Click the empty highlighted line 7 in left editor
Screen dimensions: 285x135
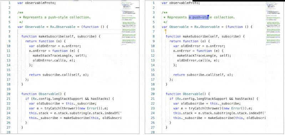tap(69, 32)
